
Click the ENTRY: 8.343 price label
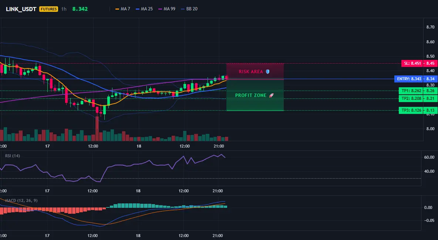409,79
